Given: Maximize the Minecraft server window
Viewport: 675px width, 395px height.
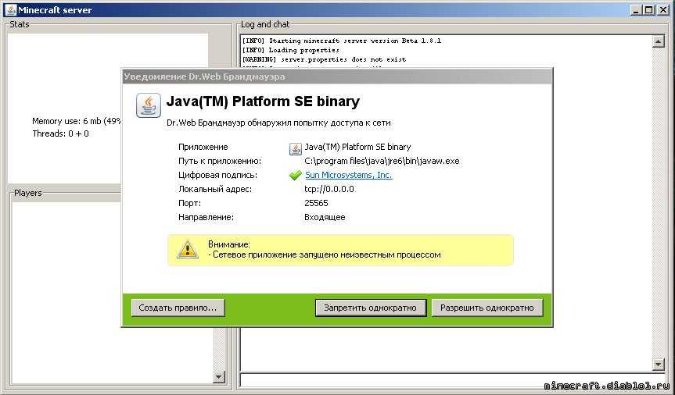Looking at the screenshot, I should [647, 10].
